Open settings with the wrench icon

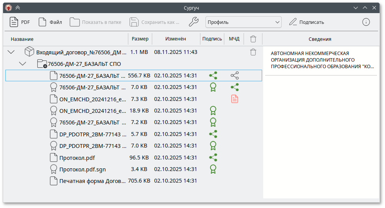point(193,22)
